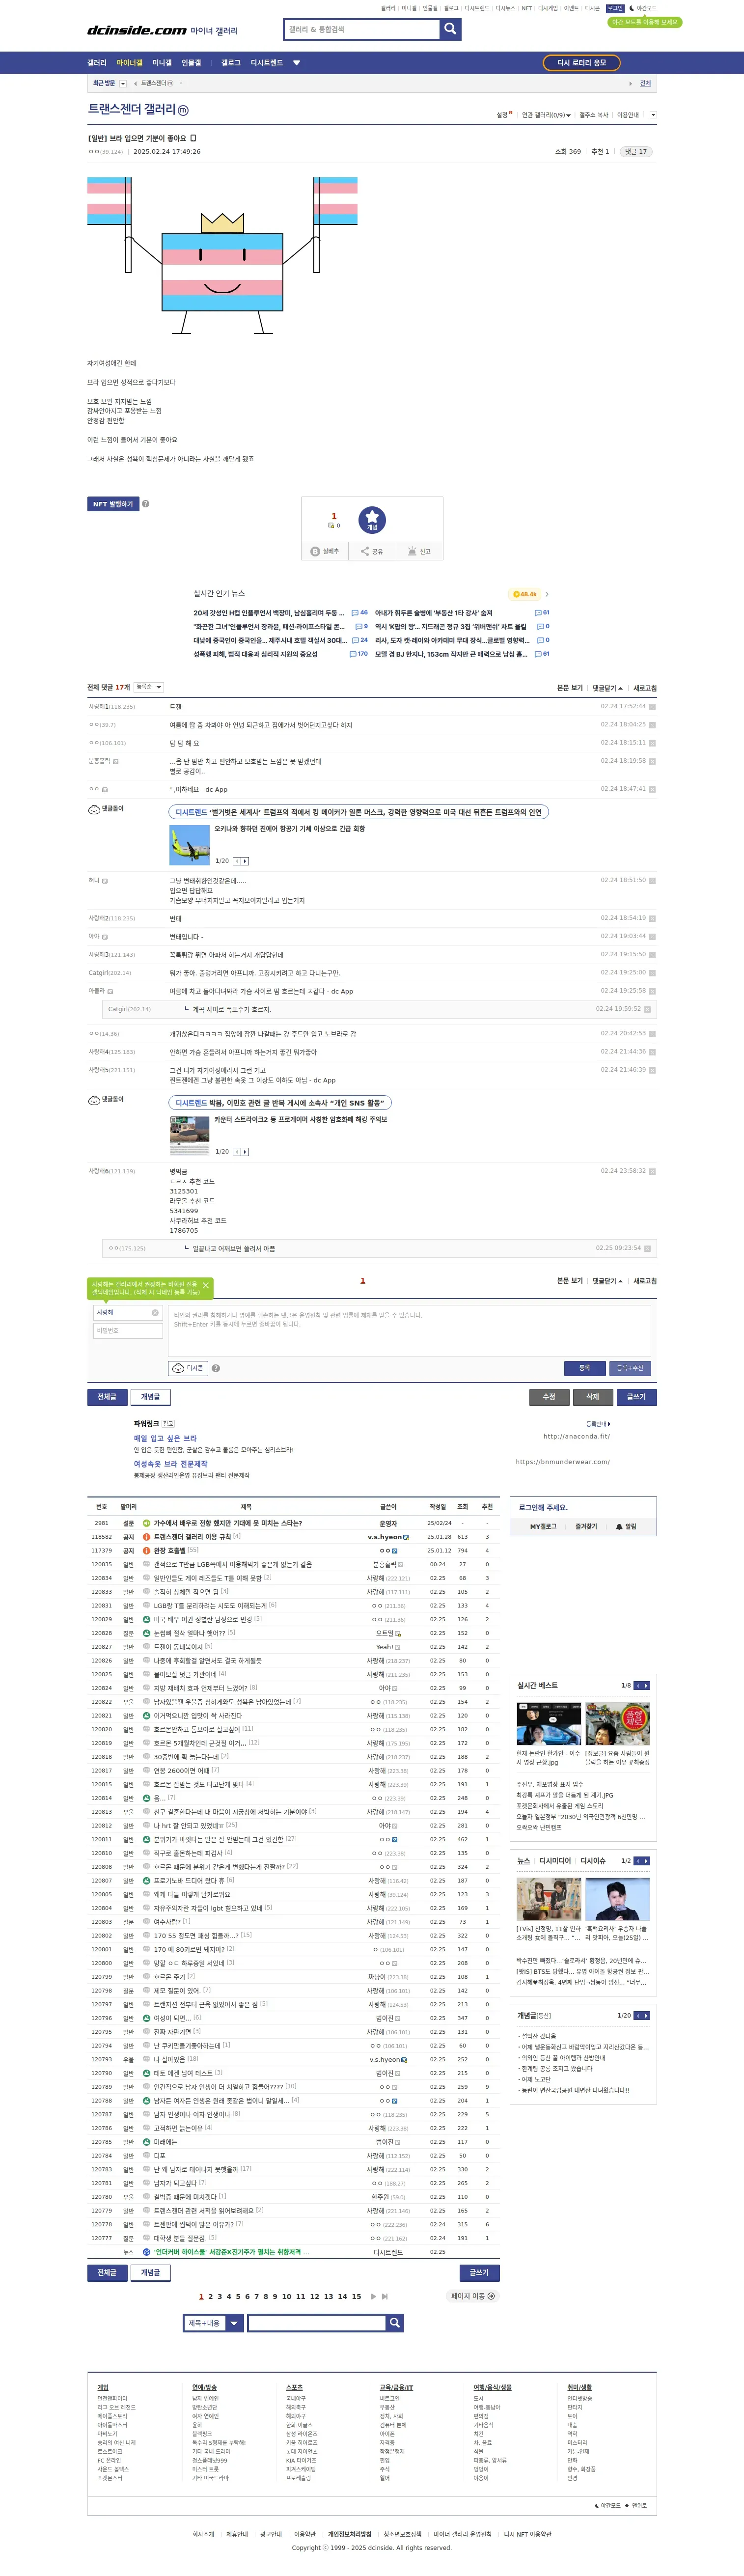Toggle night mode (야간모드) at top

pyautogui.click(x=644, y=8)
